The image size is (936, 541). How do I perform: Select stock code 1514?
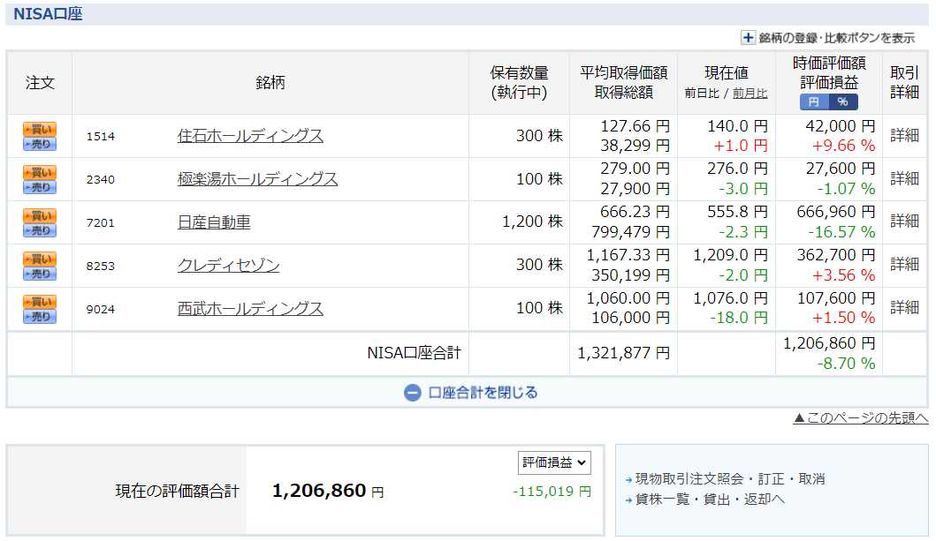100,137
